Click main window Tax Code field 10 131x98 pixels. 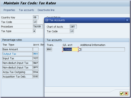(x=35, y=22)
